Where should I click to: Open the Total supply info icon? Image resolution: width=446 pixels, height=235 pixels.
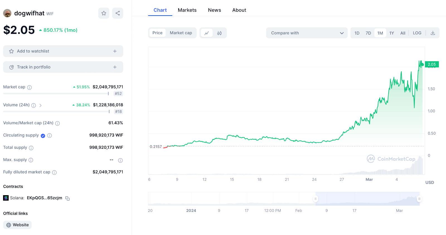pyautogui.click(x=31, y=148)
